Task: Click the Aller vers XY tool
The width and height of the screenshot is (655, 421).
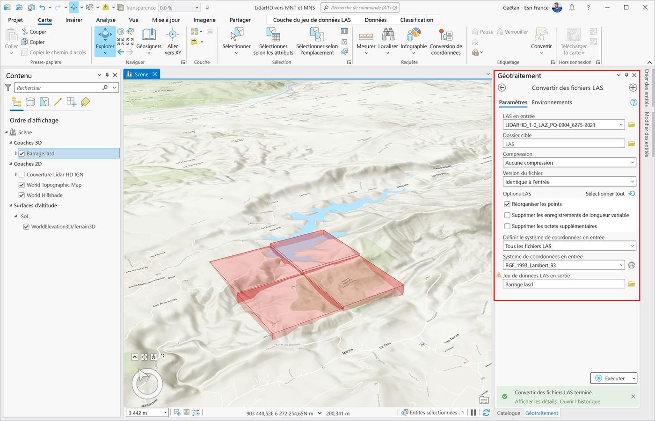Action: coord(173,41)
